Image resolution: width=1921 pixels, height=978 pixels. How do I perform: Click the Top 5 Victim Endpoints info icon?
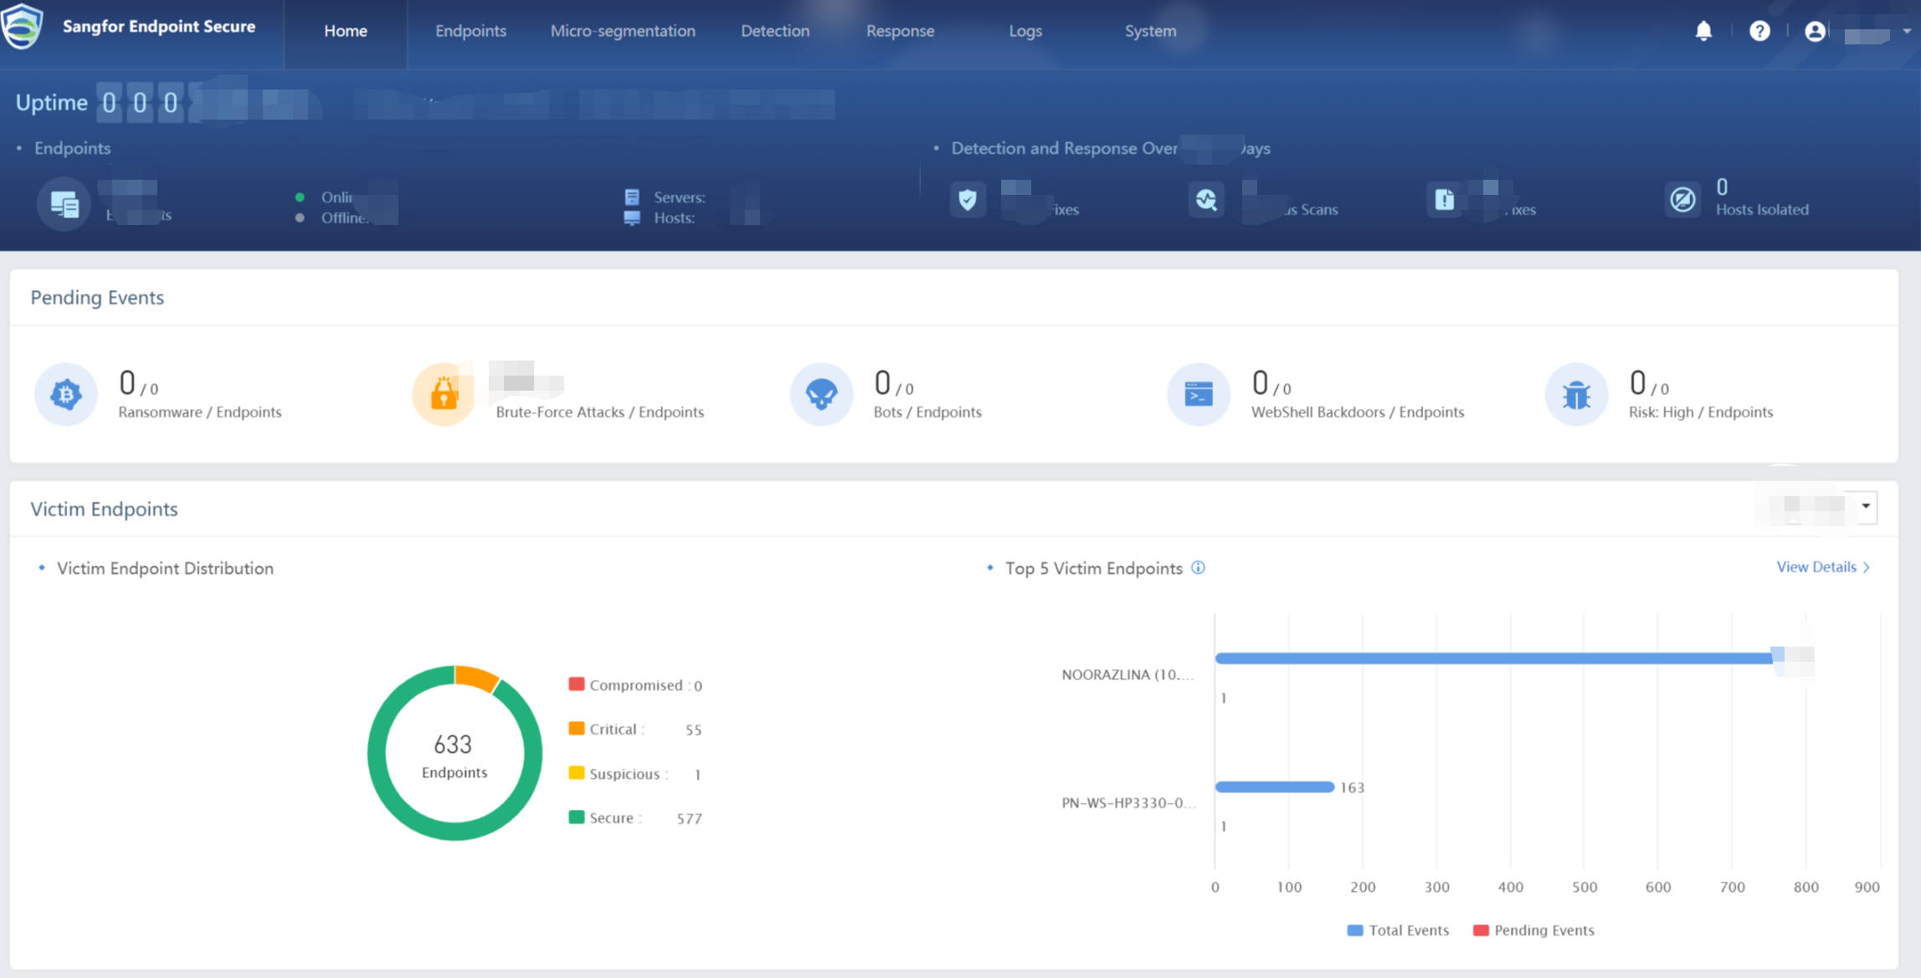[x=1198, y=567]
